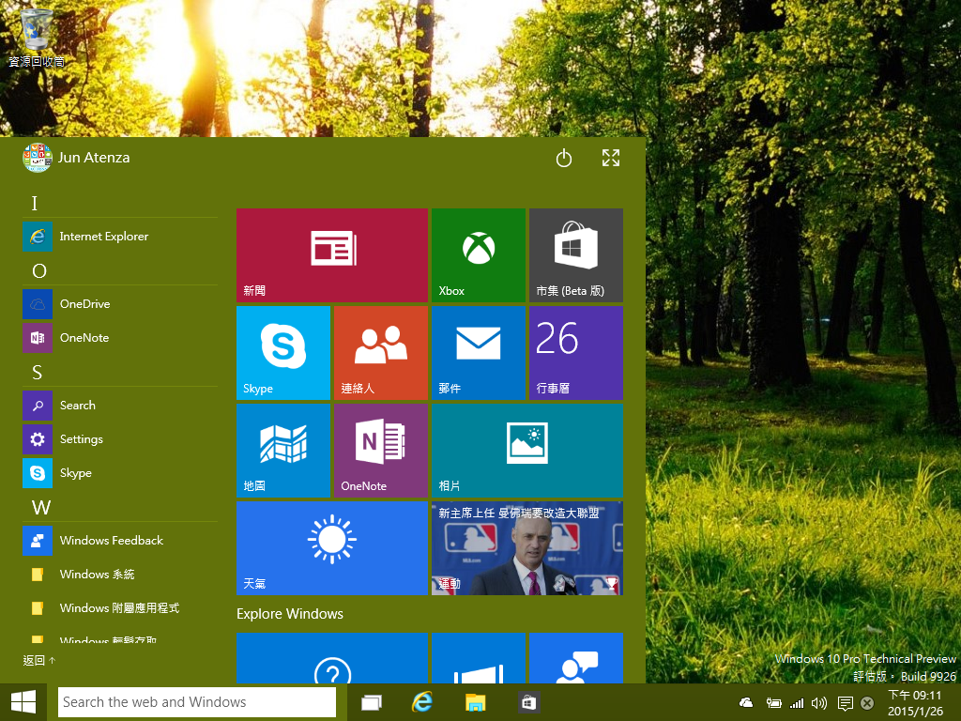The height and width of the screenshot is (721, 961).
Task: Open the network signal tray icon
Action: coord(797,703)
